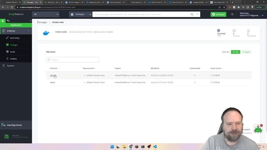The image size is (267, 150).
Task: Click the Artifacts sidebar icon
Action: coord(8,58)
